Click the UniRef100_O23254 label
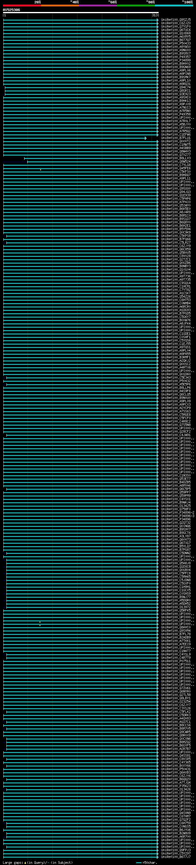Viewport: 196px width, 865px height. coord(176,701)
